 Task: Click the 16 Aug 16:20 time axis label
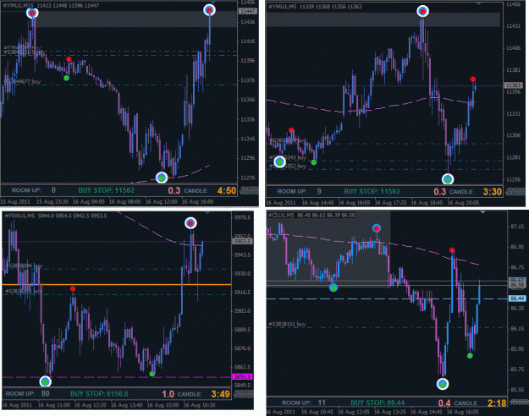199,405
